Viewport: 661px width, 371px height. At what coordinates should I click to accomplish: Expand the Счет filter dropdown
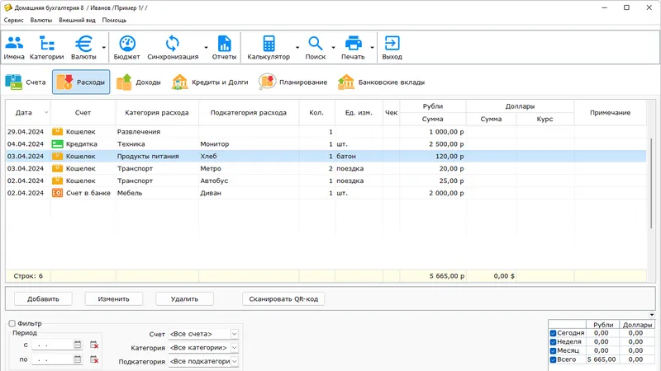(x=235, y=334)
